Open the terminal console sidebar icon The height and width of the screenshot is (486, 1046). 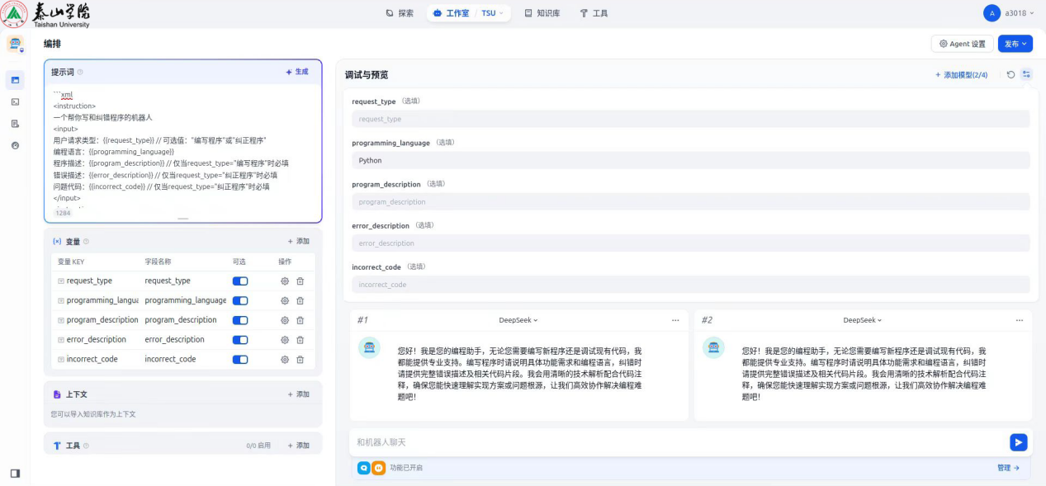15,101
